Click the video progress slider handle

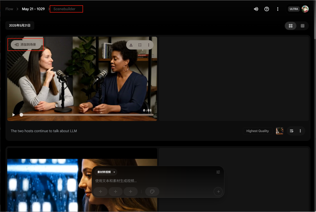[21, 115]
